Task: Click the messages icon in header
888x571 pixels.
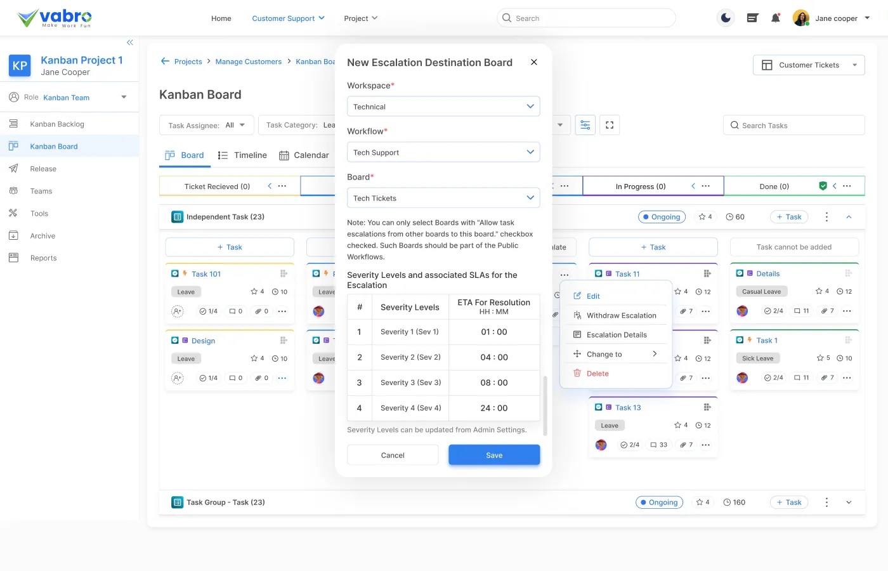Action: (x=752, y=18)
